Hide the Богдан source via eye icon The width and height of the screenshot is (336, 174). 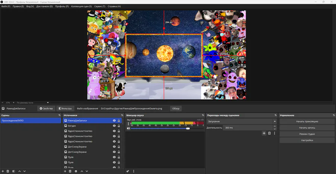point(114,126)
